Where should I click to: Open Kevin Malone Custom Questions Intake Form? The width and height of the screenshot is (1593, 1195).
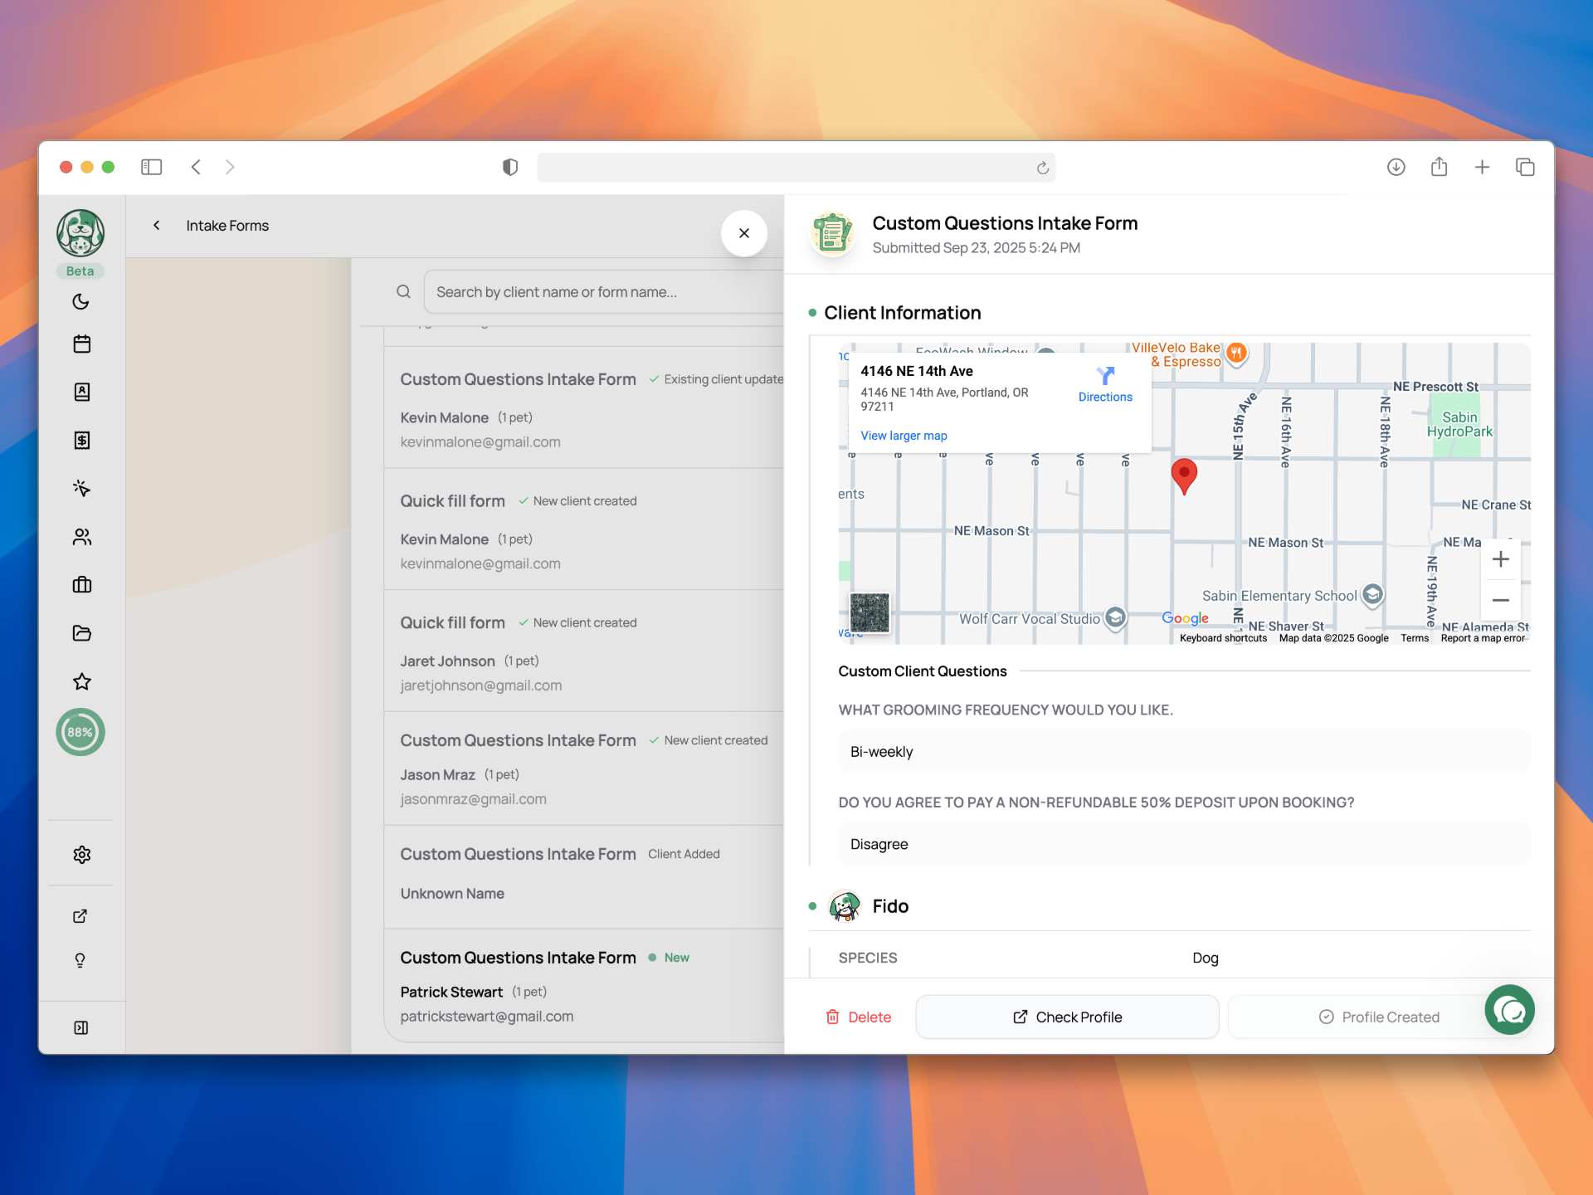[x=584, y=407]
